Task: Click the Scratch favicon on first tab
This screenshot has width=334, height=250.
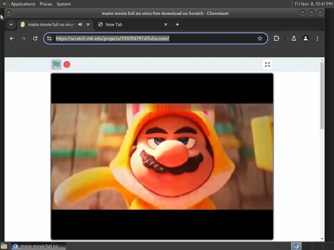Action: [23, 24]
